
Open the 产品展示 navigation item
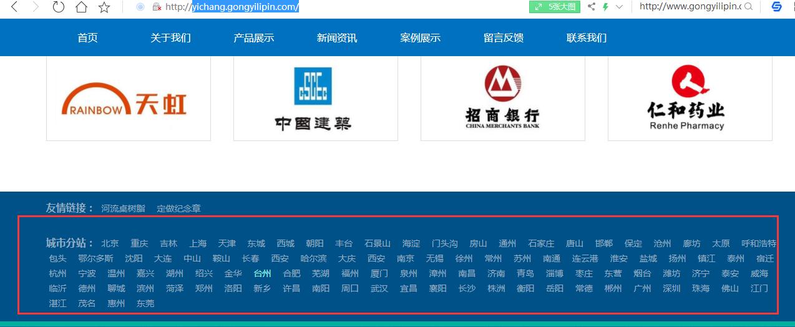click(x=254, y=37)
